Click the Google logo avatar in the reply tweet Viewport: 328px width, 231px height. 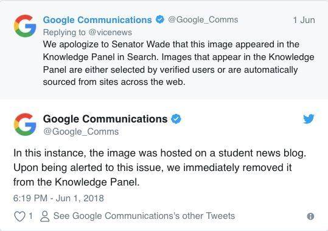[x=25, y=26]
